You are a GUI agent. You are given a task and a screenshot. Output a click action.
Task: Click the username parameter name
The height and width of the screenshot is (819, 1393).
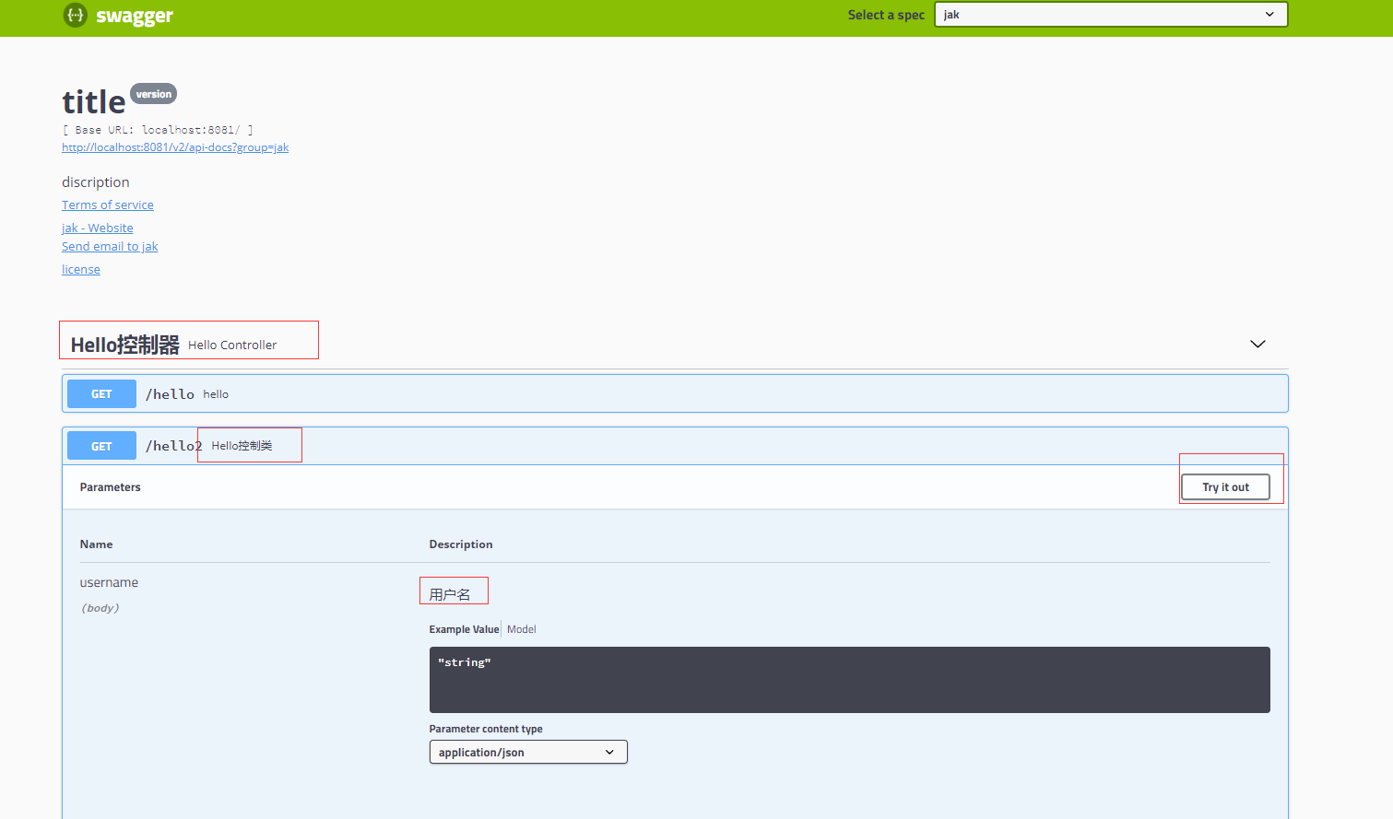click(x=109, y=582)
